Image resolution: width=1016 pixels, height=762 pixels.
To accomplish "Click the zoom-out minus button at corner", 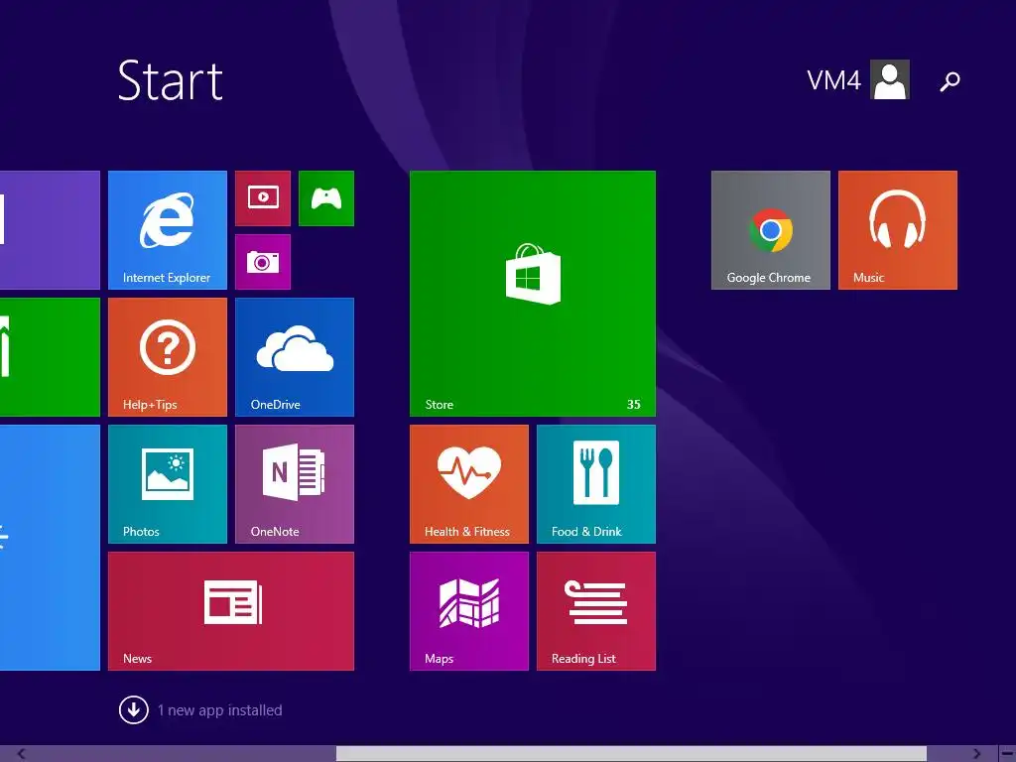I will pyautogui.click(x=1006, y=754).
